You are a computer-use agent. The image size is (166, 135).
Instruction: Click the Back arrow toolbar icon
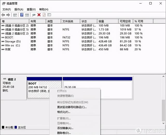click(3, 15)
